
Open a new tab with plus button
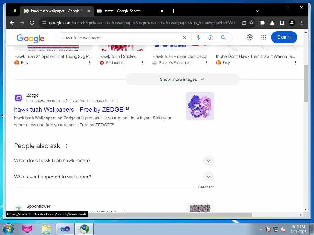(x=174, y=11)
